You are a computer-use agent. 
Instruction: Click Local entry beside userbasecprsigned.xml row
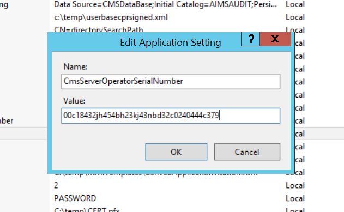(x=295, y=17)
